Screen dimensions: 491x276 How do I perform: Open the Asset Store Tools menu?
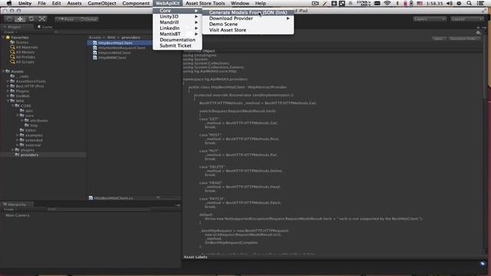coord(205,3)
